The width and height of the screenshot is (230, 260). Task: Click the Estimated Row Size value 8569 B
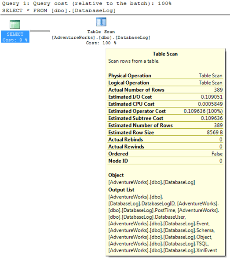pyautogui.click(x=215, y=133)
